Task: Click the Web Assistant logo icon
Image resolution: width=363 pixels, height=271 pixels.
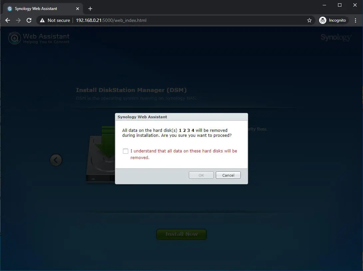Action: point(15,38)
